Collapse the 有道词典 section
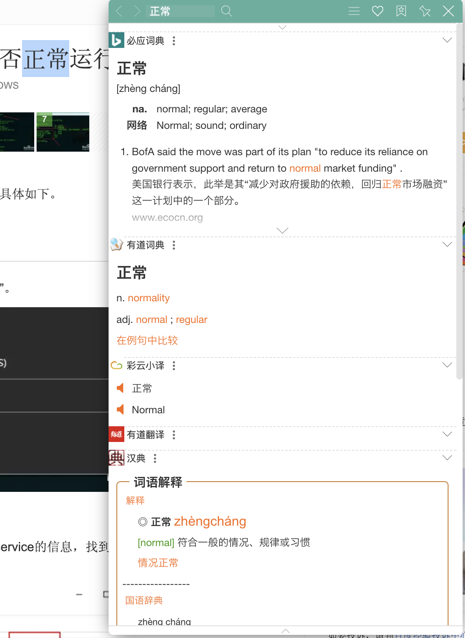465x638 pixels. point(447,244)
